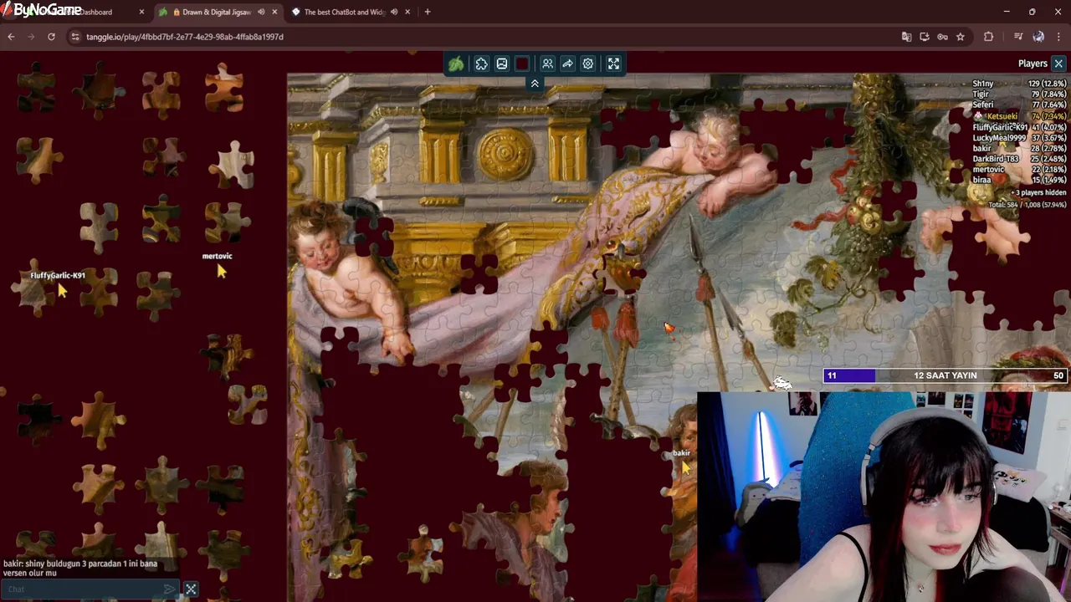Mute audio on the Jigsaw tab
Screen dimensions: 1071x602
pyautogui.click(x=261, y=12)
